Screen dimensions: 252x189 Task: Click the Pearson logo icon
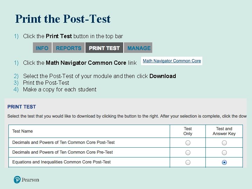click(x=17, y=180)
